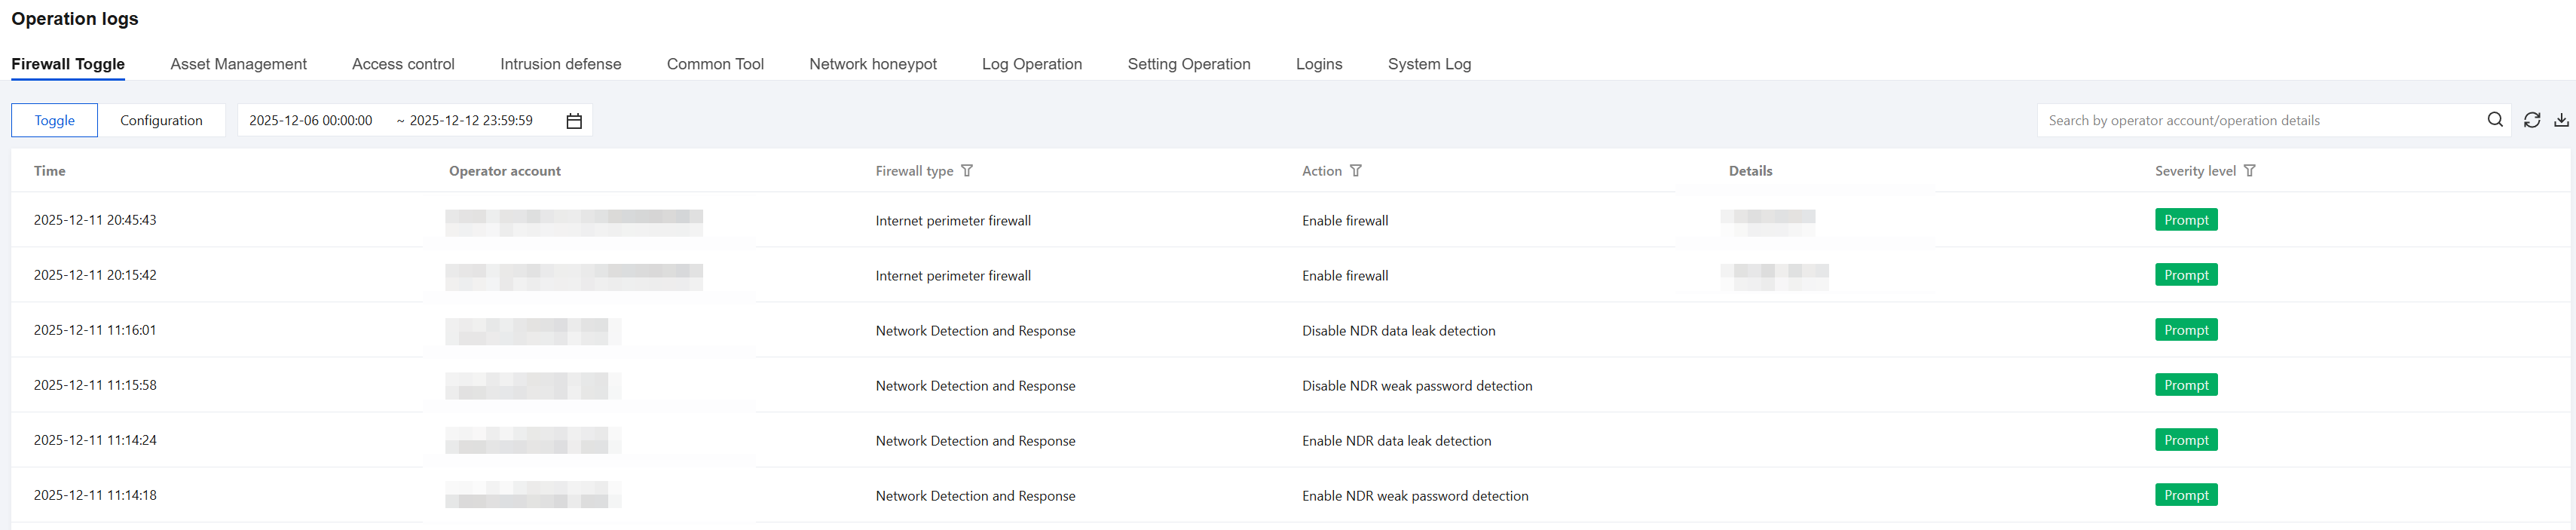The image size is (2576, 530).
Task: Open the calendar date picker icon
Action: pos(574,121)
